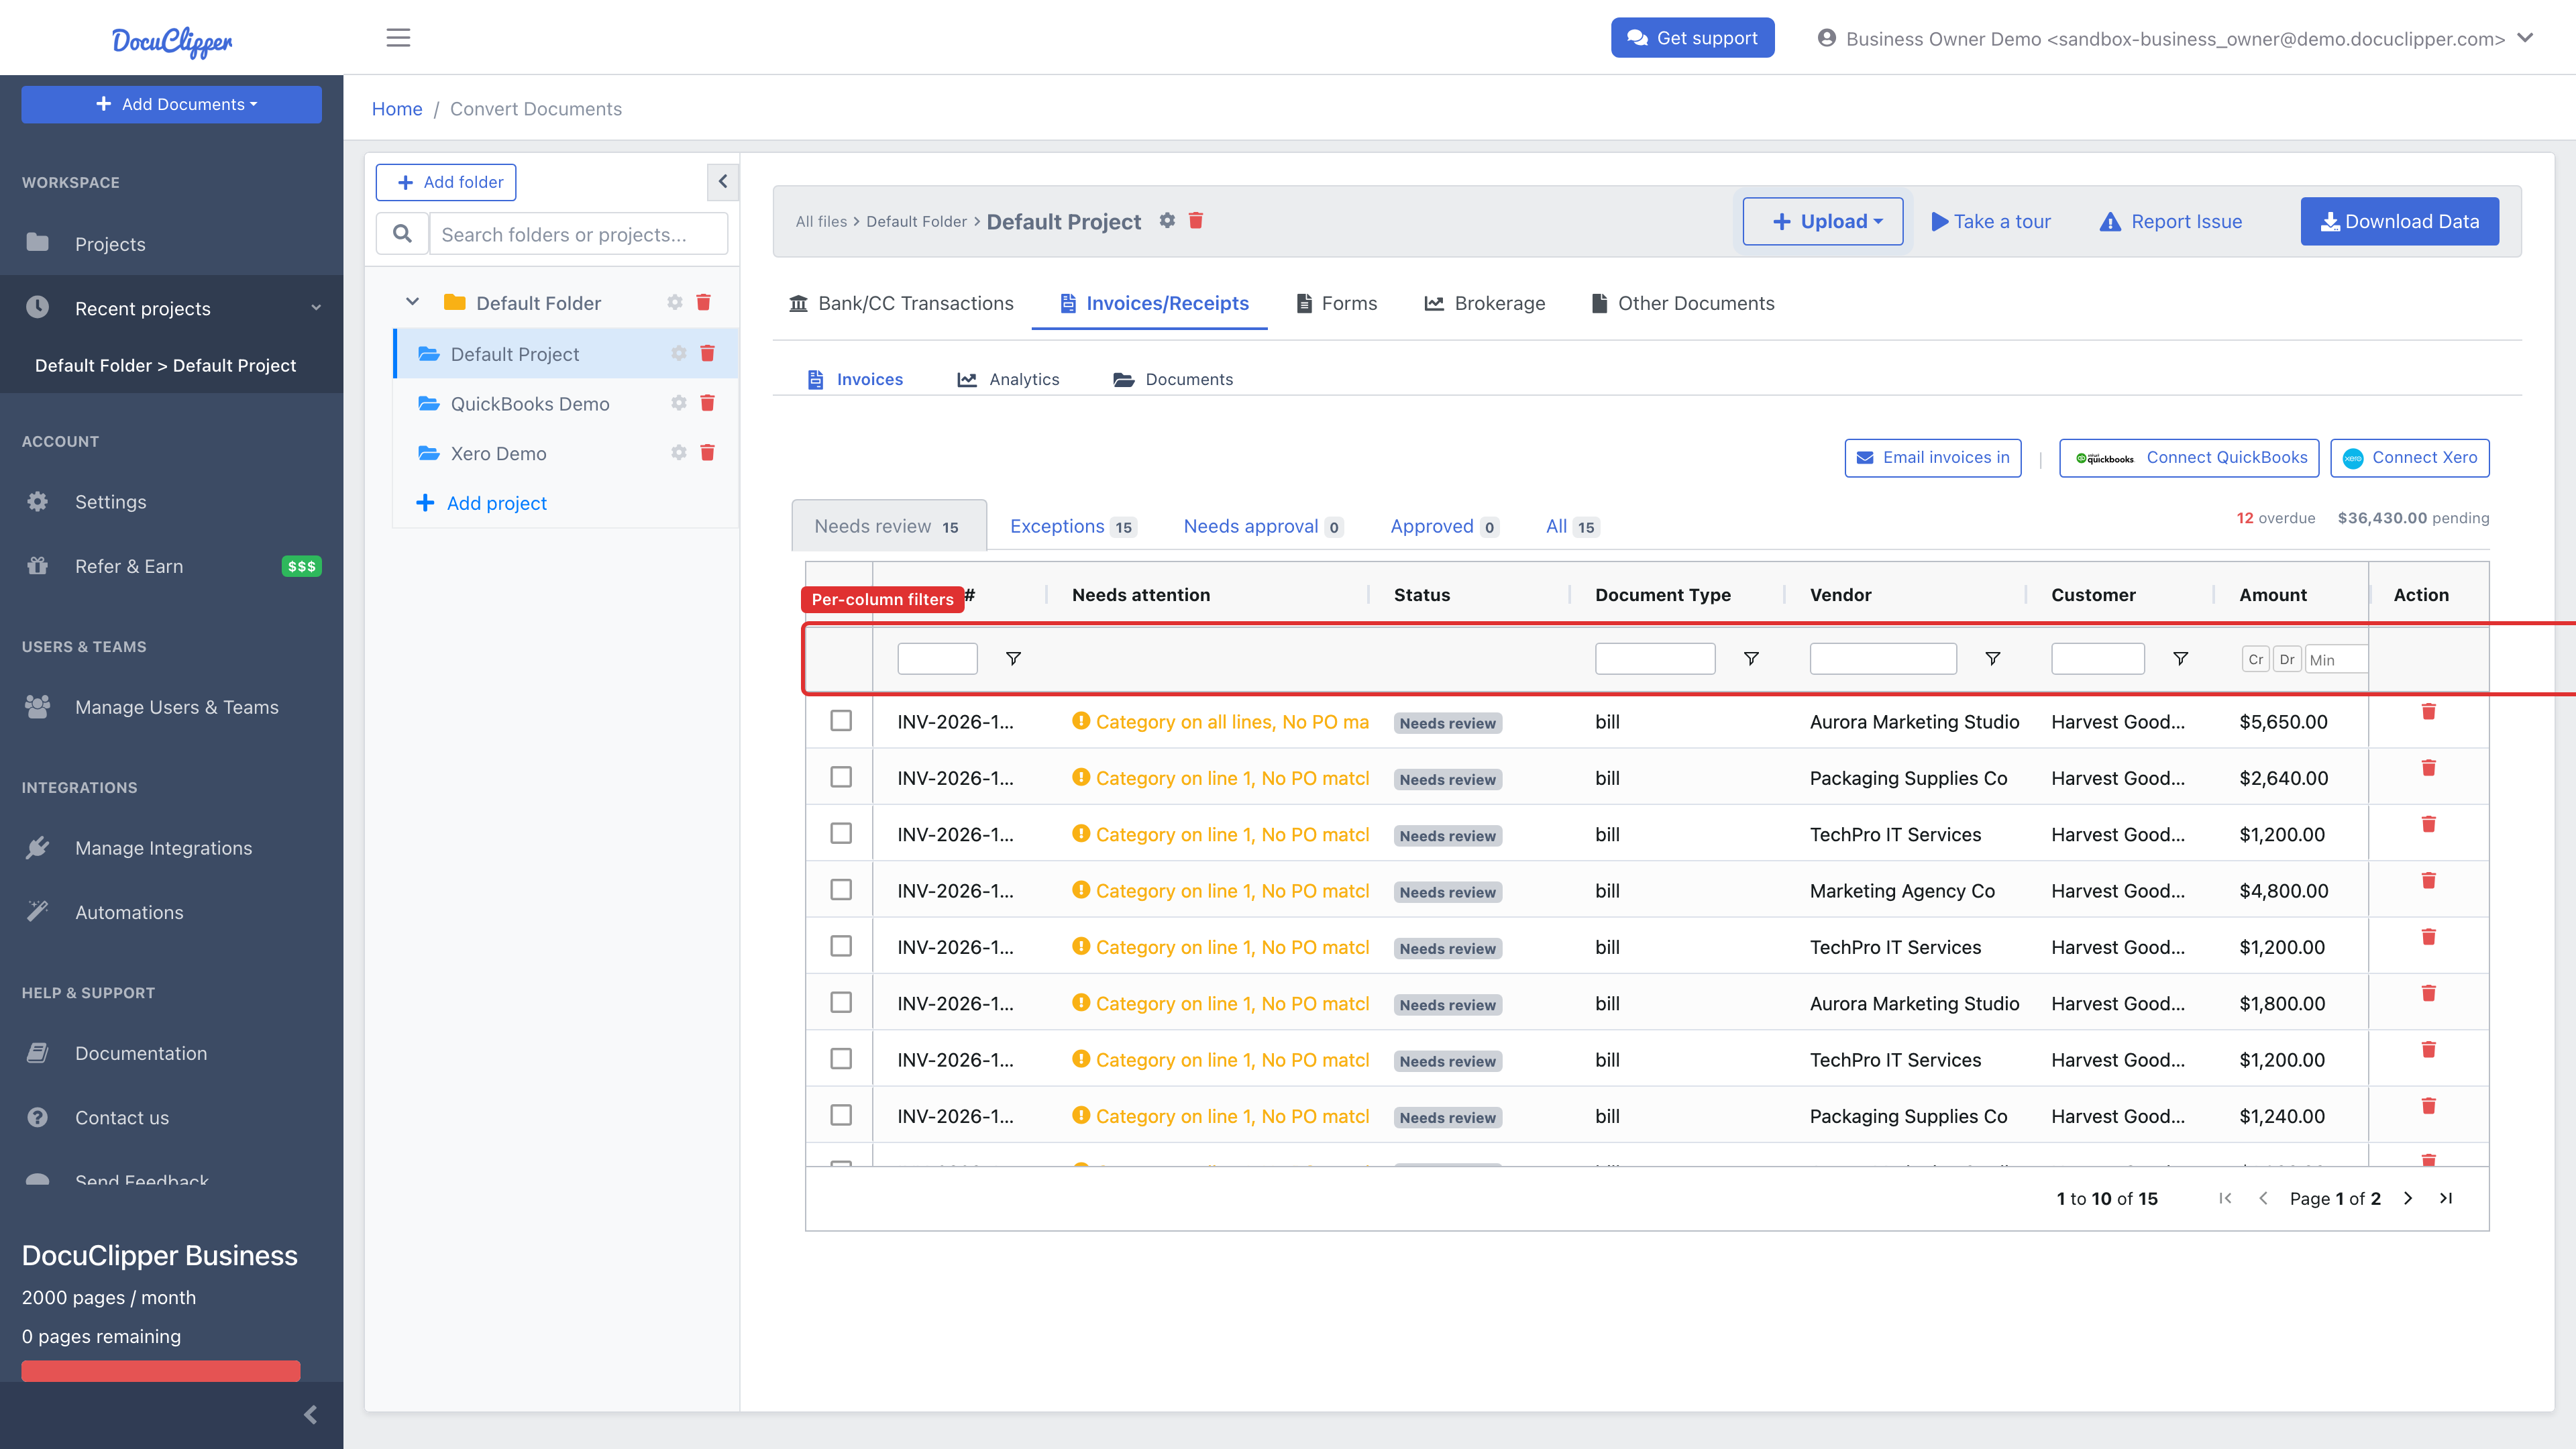This screenshot has width=2576, height=1449.
Task: Delete the $4,800.00 Marketing Agency Co invoice
Action: click(2428, 881)
